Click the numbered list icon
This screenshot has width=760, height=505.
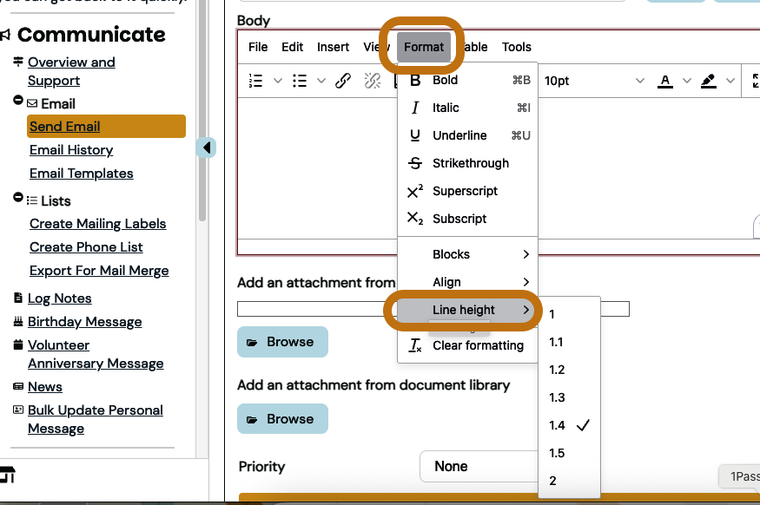(x=255, y=81)
